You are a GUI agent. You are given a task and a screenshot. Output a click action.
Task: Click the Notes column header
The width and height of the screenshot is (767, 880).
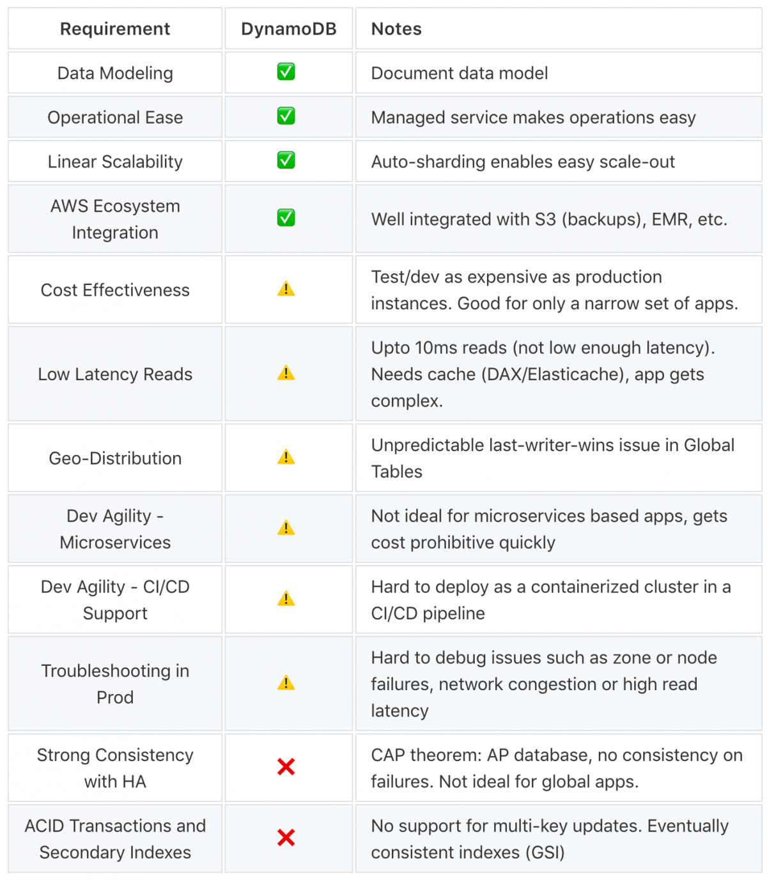pyautogui.click(x=396, y=29)
